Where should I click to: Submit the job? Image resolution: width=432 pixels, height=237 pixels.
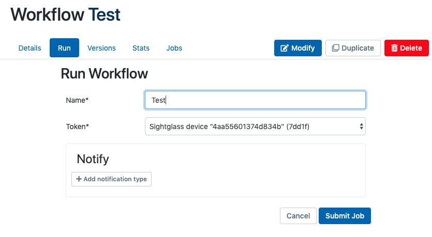(x=345, y=216)
